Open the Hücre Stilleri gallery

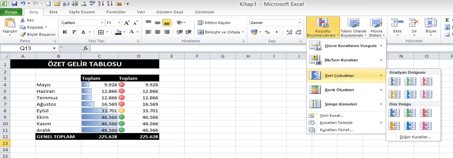[376, 28]
